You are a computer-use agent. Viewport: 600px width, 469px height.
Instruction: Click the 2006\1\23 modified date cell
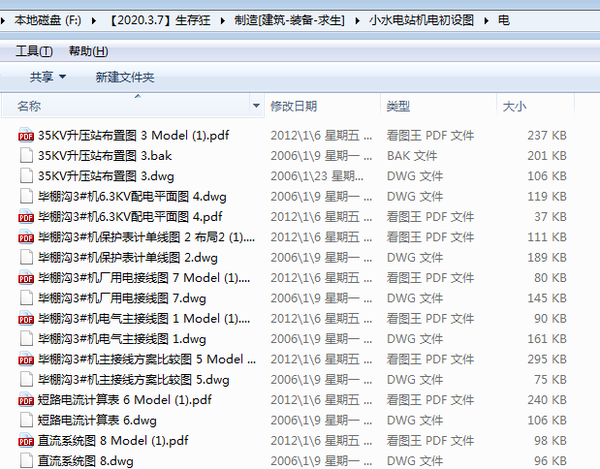click(x=317, y=176)
